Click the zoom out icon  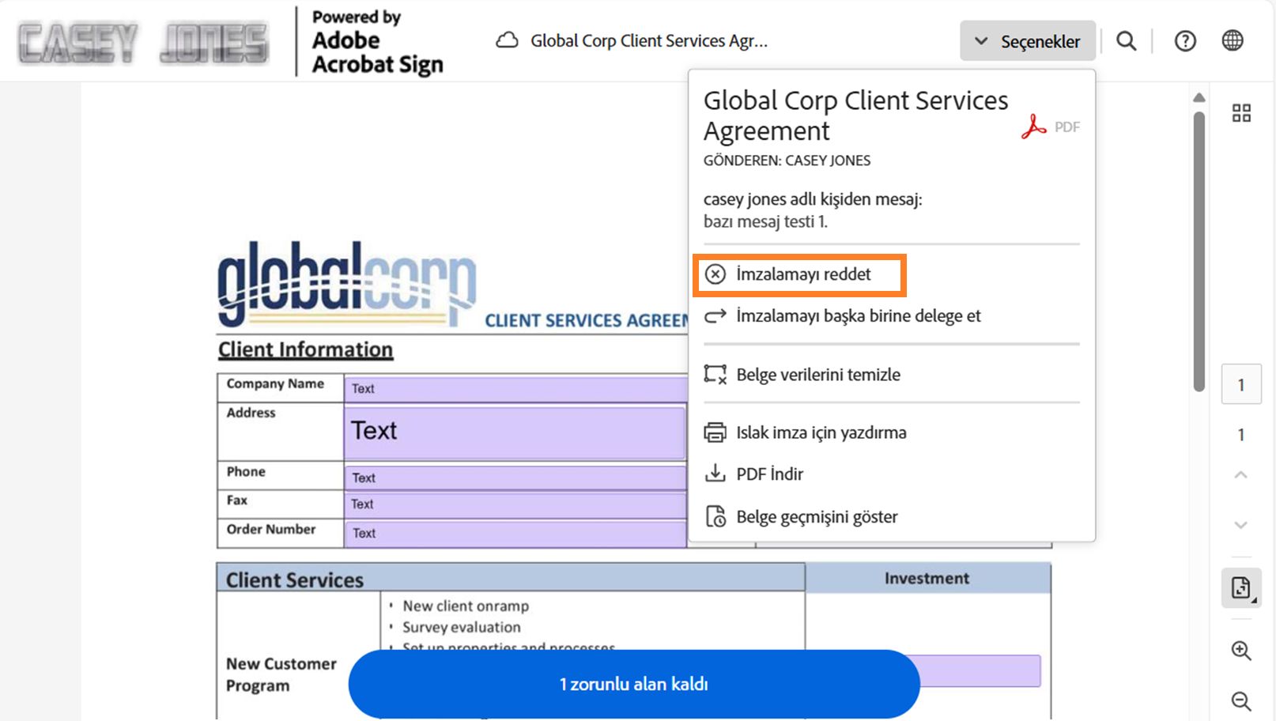[1241, 700]
